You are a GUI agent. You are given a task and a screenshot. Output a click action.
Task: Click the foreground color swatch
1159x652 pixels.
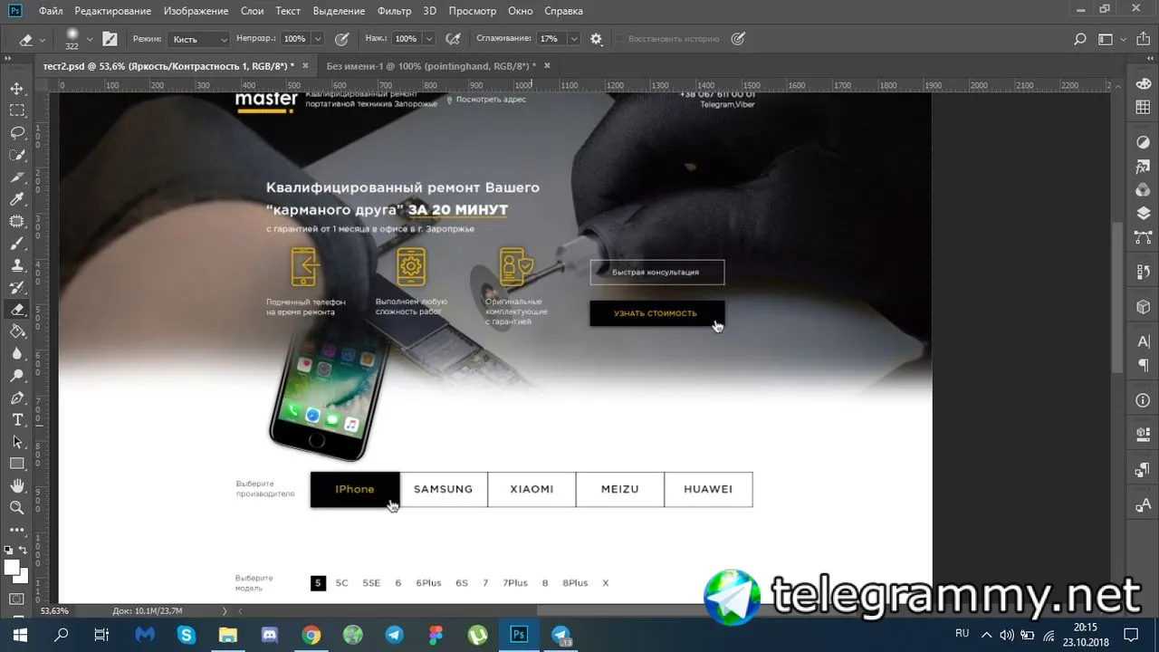(x=12, y=567)
